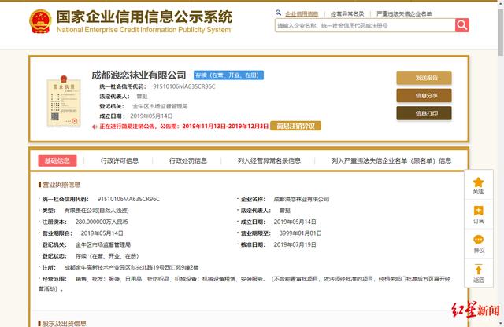Click the 国家企业信用信息公示系统 site title
The width and height of the screenshot is (504, 327).
[144, 17]
